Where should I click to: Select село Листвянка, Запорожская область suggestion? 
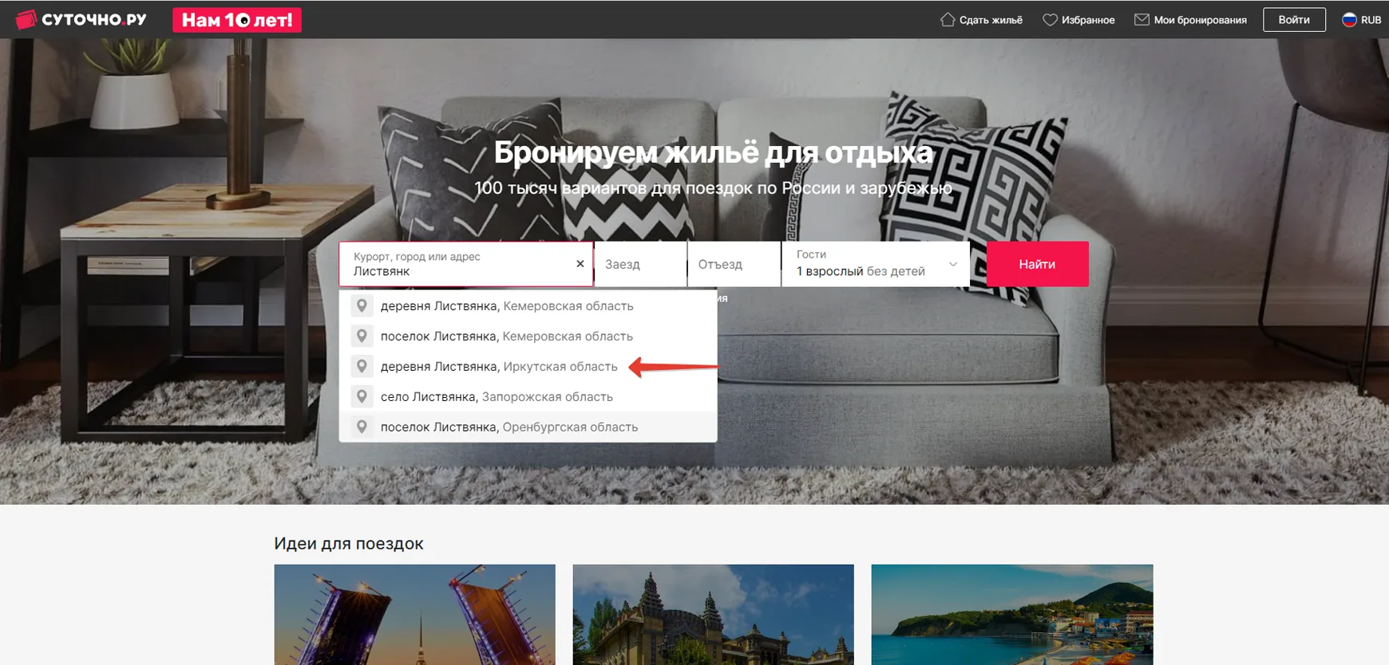pos(528,397)
